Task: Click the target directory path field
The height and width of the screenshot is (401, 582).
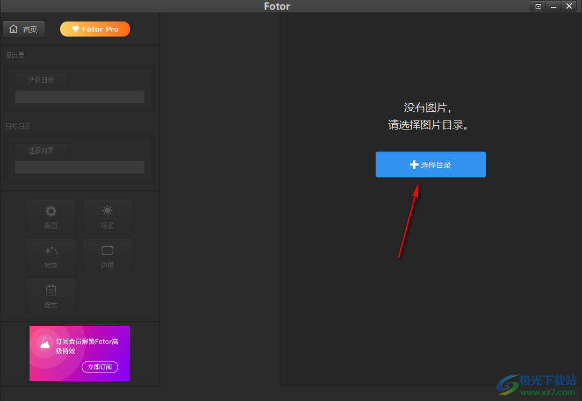Action: [x=80, y=168]
